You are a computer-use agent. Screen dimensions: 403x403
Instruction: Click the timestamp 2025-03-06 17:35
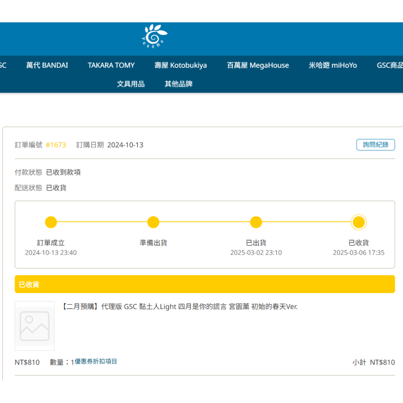click(x=359, y=253)
